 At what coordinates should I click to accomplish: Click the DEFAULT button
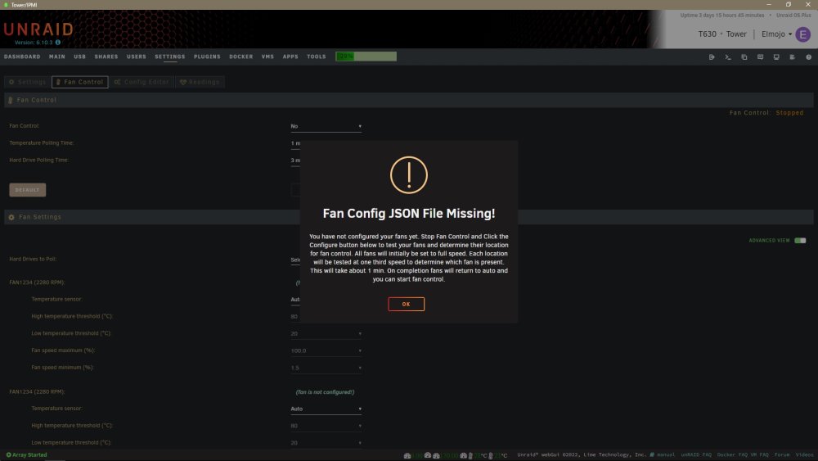[x=27, y=190]
